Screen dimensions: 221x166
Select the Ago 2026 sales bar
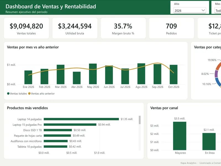[141, 74]
